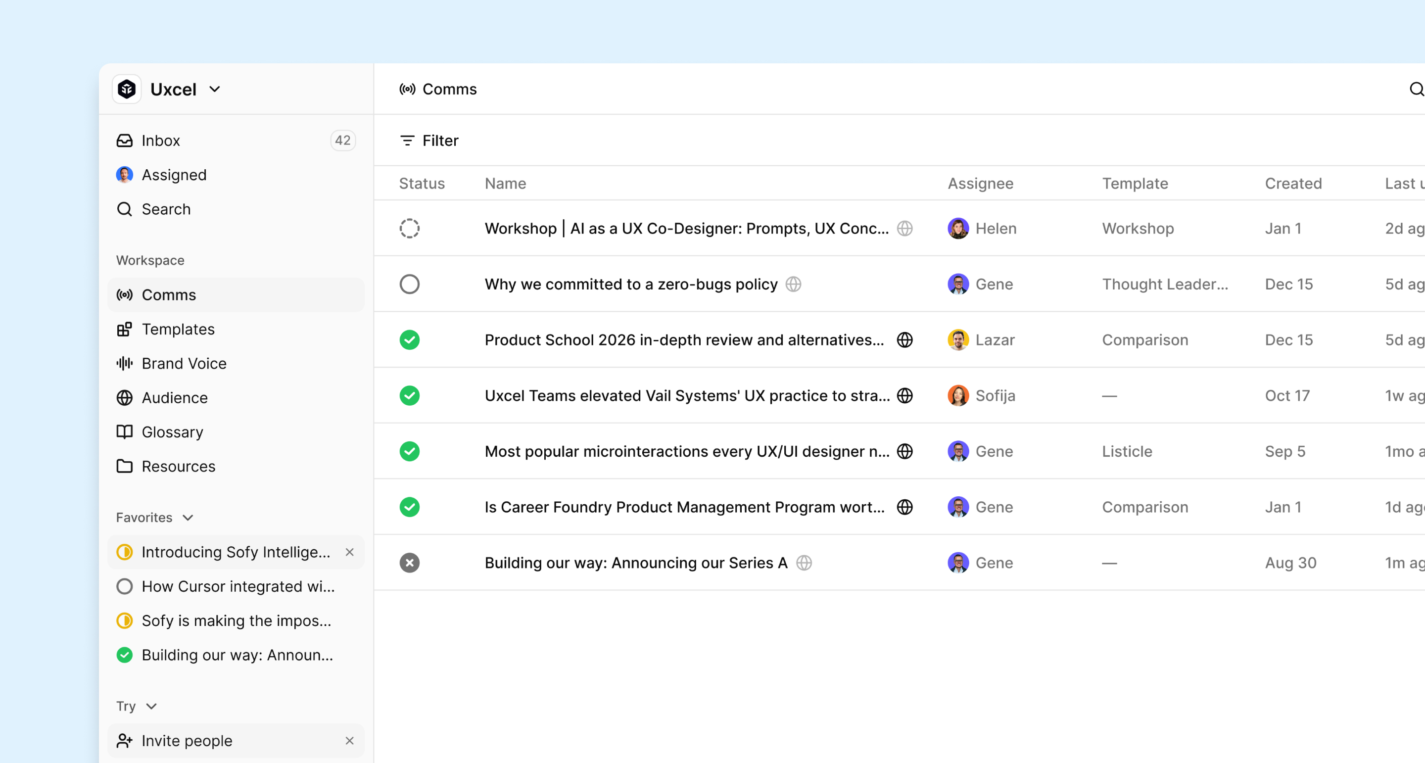Toggle dashed status circle on Workshop row
Screen dimensions: 1425x763
point(409,228)
